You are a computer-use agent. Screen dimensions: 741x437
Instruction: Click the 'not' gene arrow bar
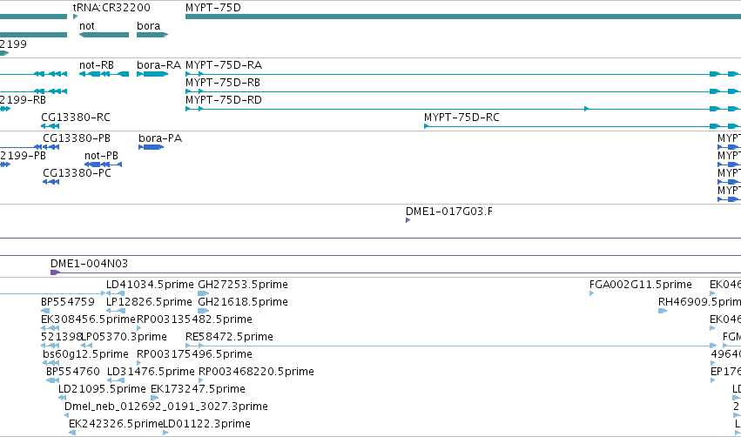point(104,35)
